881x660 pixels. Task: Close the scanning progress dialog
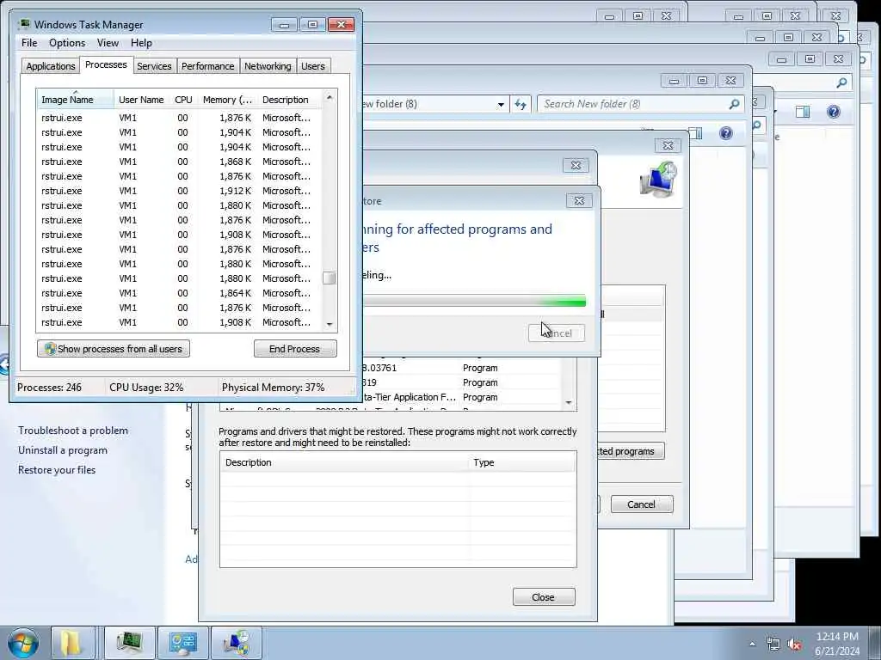pos(579,200)
